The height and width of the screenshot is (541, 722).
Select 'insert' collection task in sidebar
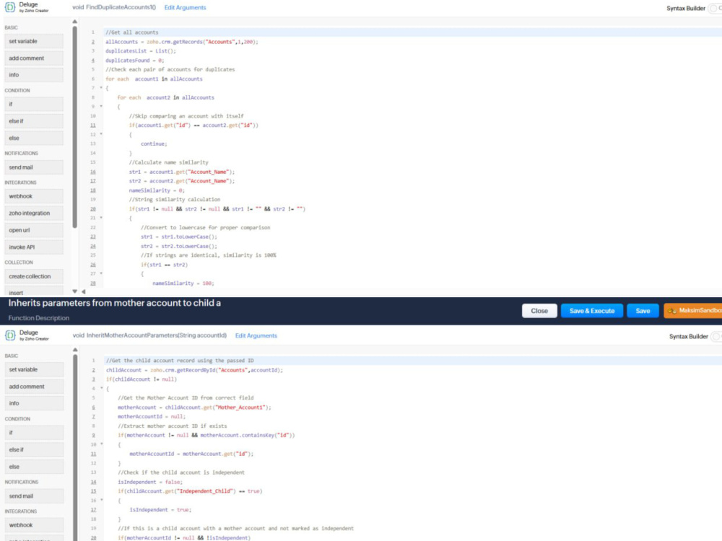point(34,291)
